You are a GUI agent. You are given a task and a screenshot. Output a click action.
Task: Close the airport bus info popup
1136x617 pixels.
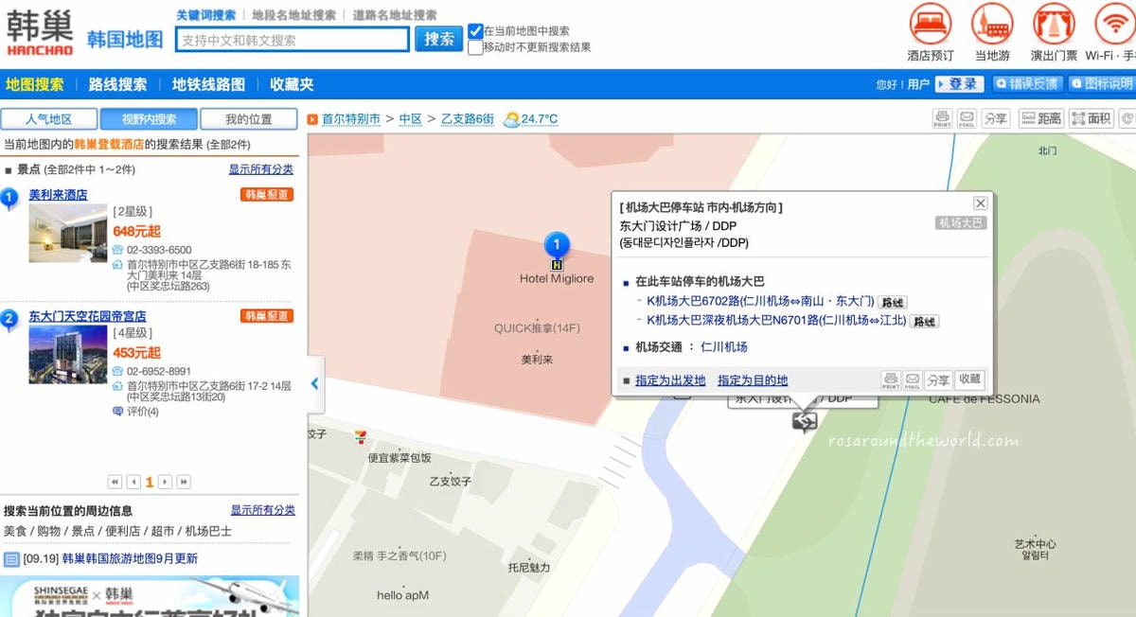coord(981,203)
